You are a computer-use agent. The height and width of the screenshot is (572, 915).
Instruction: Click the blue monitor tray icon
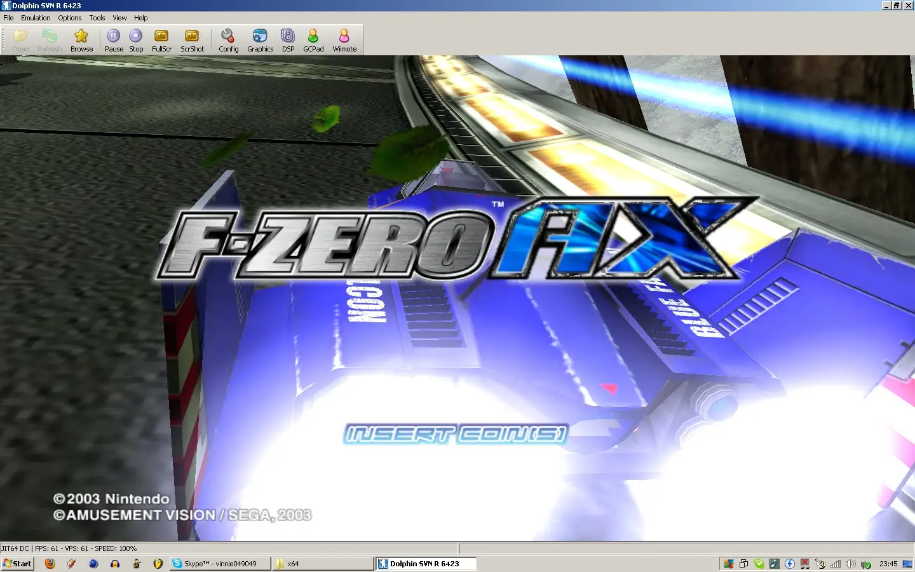point(907,564)
